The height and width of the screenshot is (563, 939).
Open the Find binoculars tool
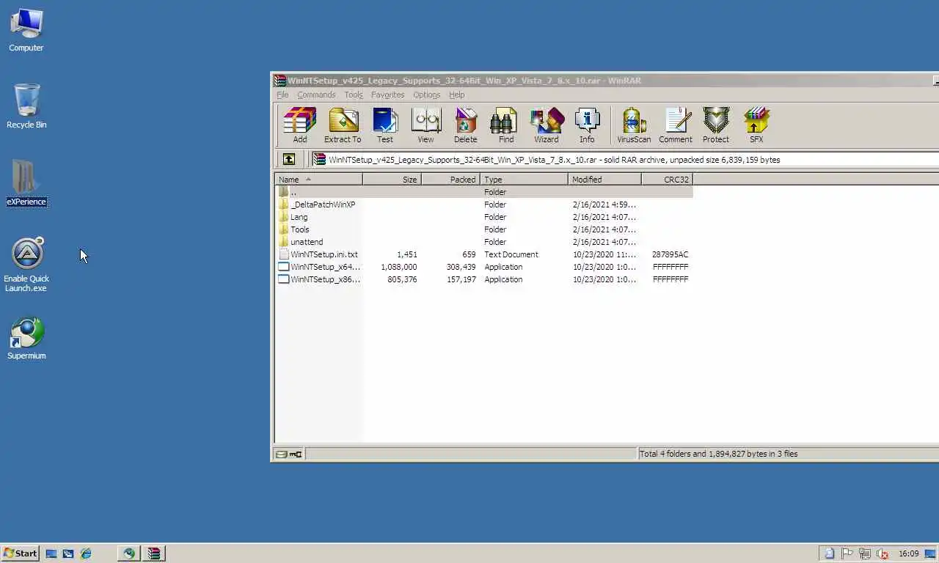pyautogui.click(x=506, y=125)
